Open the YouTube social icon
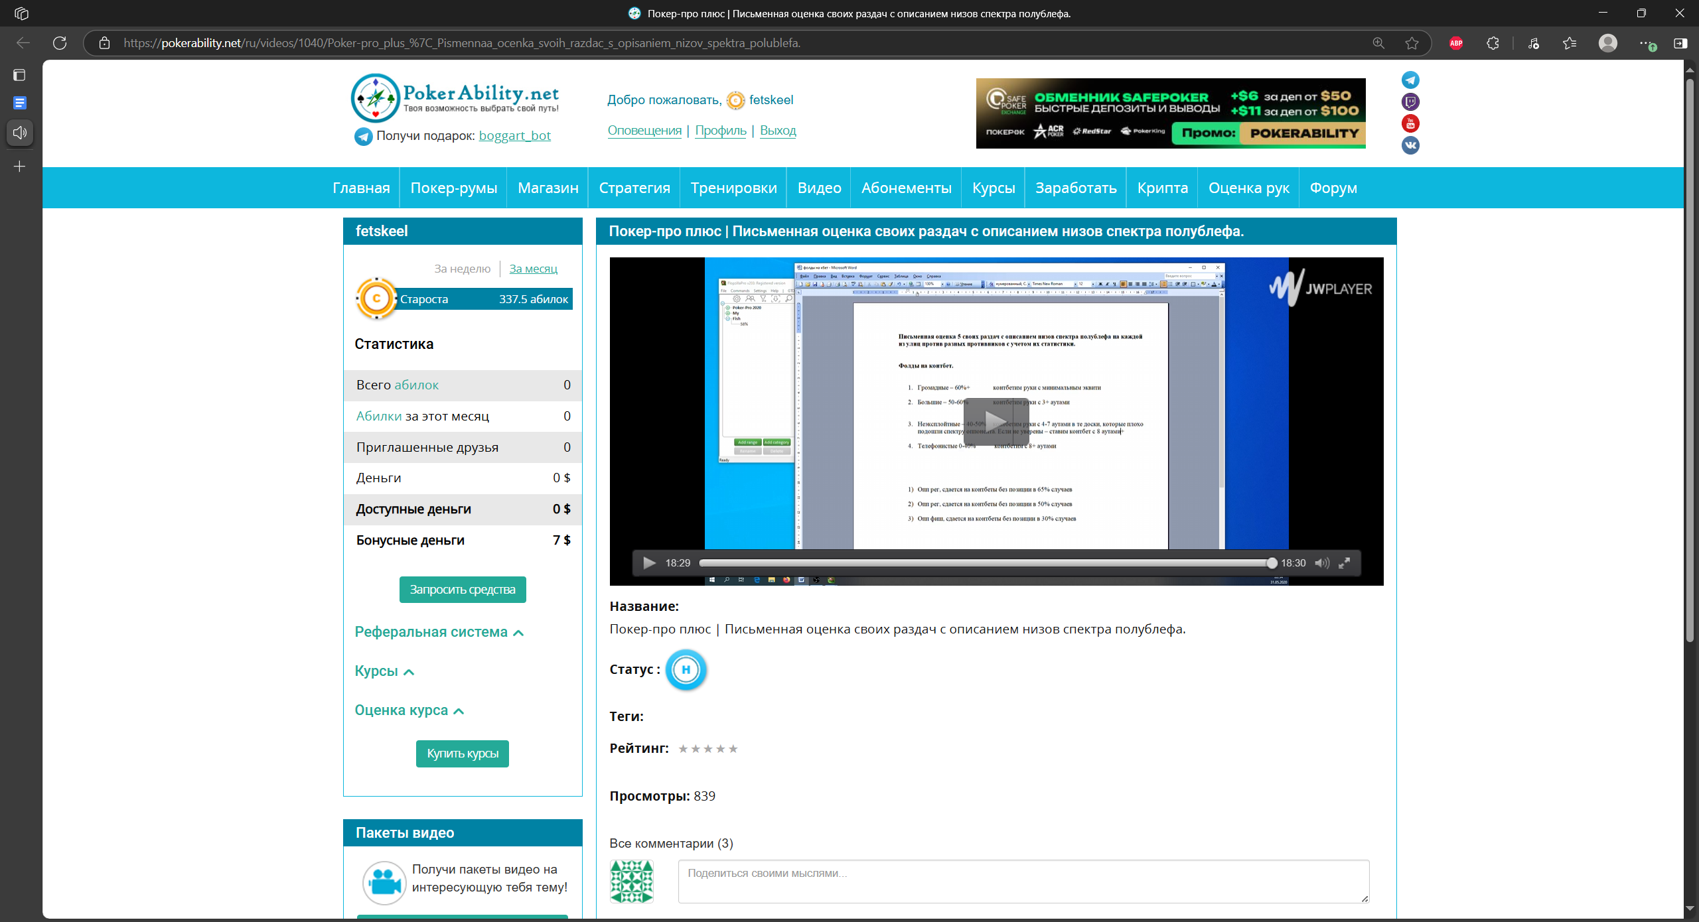This screenshot has width=1699, height=922. coord(1410,123)
